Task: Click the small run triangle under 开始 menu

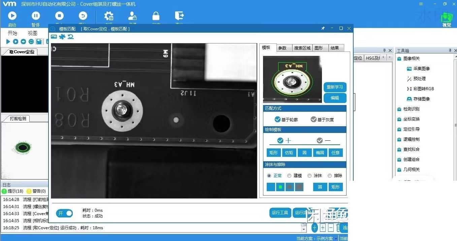Action: (8, 41)
